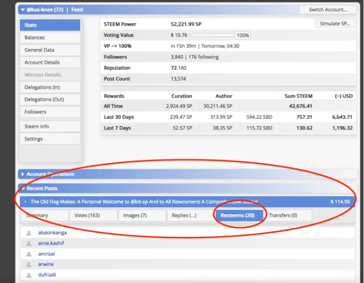Open Account Details in the sidebar
This screenshot has height=283, width=364.
pos(50,63)
